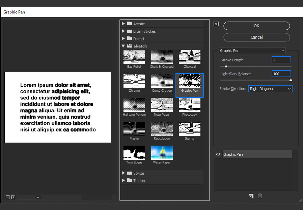Screen dimensions: 303x210
Task: Apply the Stamp filter thumbnail
Action: pos(190,129)
